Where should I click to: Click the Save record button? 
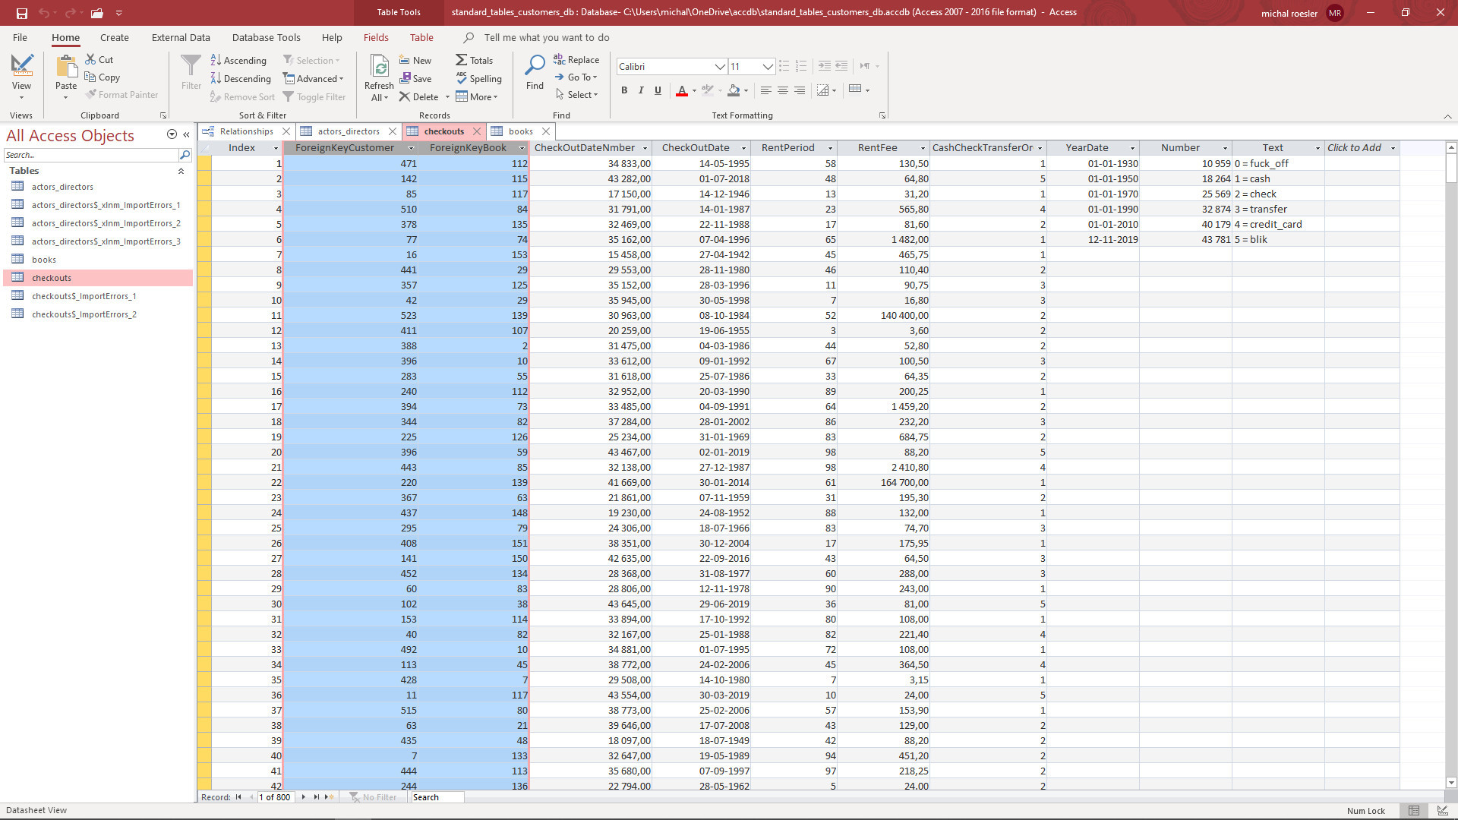(x=415, y=78)
